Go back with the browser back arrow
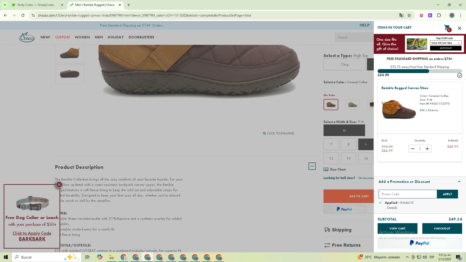The height and width of the screenshot is (262, 466). coord(5,15)
